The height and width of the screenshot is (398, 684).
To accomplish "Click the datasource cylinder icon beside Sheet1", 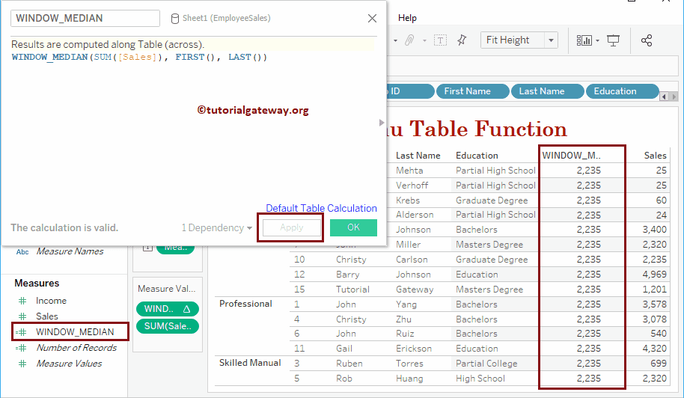I will (174, 18).
